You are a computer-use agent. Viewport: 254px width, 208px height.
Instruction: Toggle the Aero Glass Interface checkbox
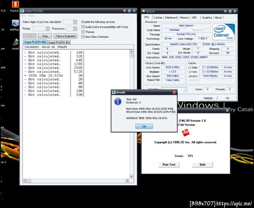click(83, 36)
